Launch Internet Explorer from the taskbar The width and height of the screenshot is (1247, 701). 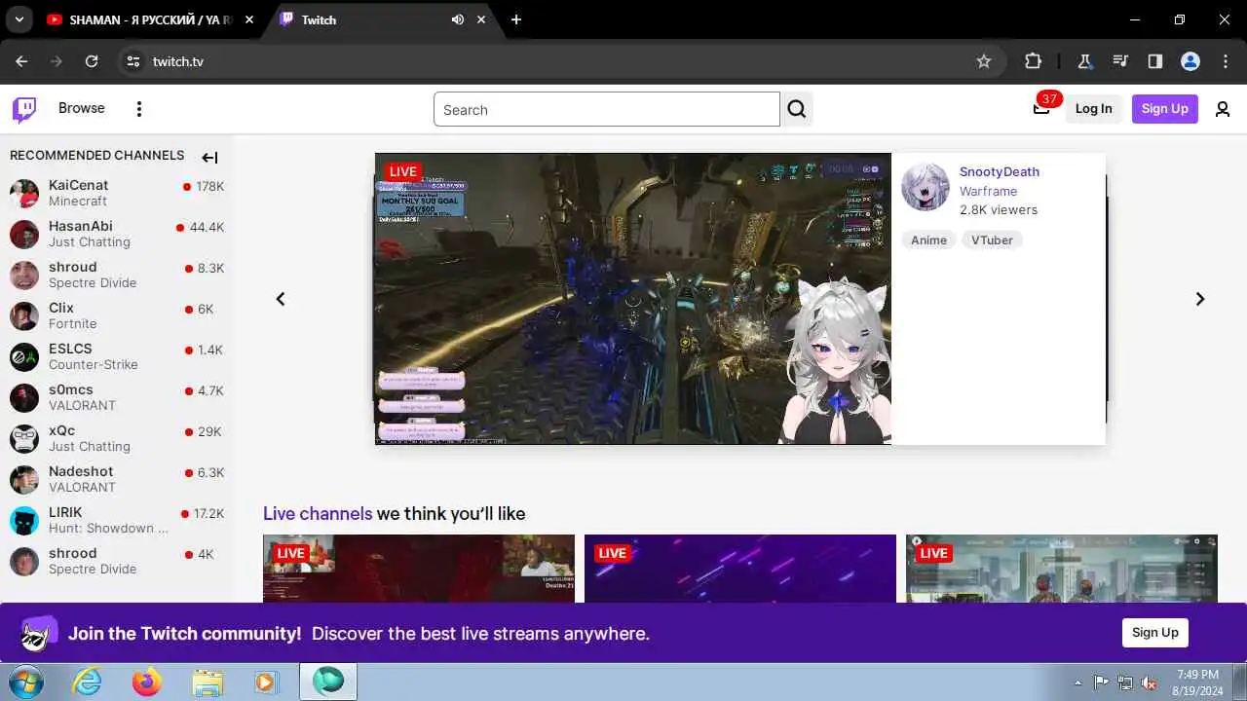coord(88,683)
